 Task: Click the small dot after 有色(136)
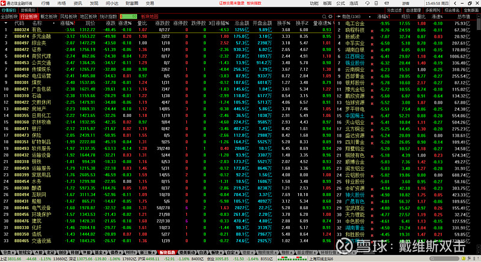click(x=370, y=17)
